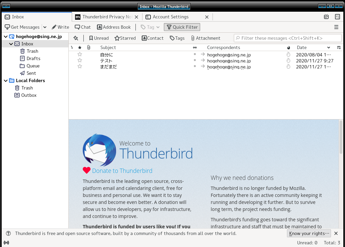Viewport: 345px width, 247px height.
Task: Open the window menu in title bar
Action: pos(6,6)
